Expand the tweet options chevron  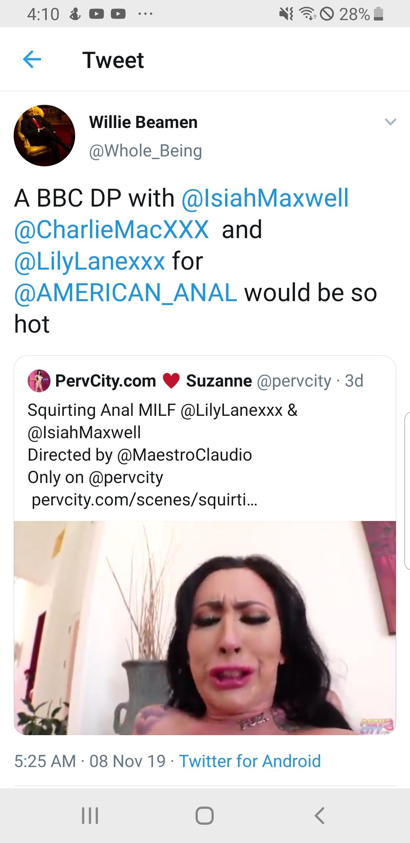point(390,122)
